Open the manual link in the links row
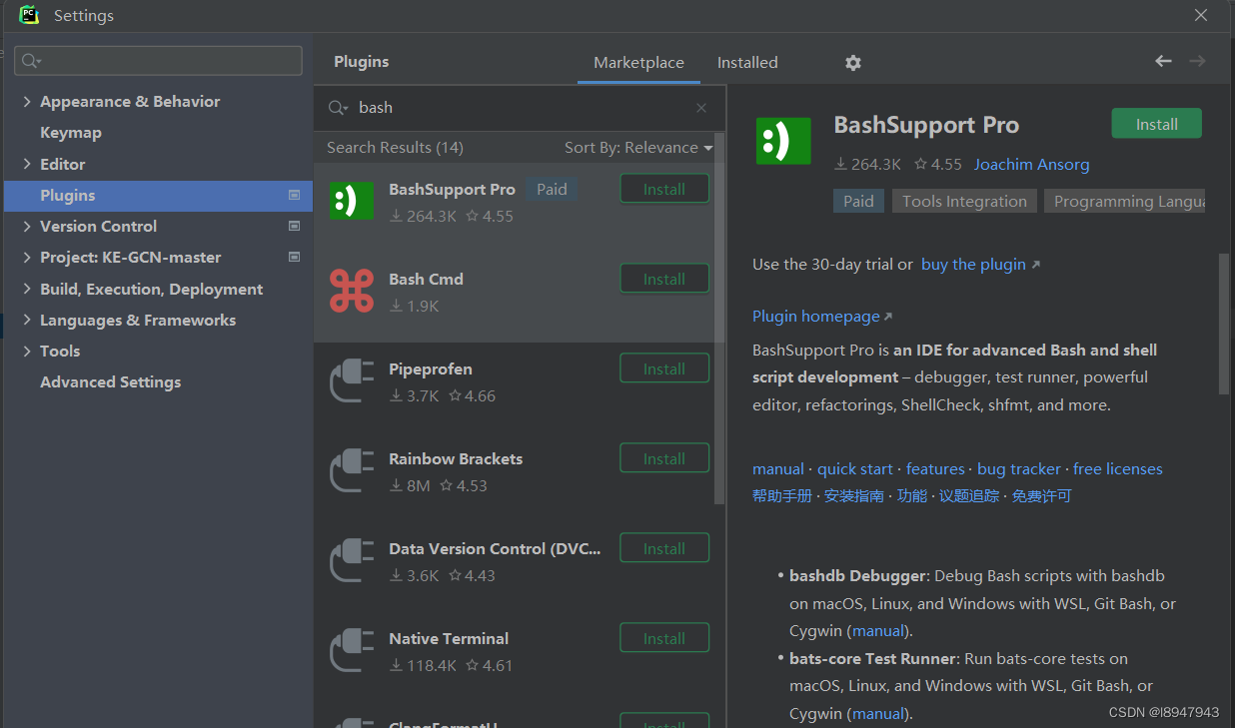The image size is (1235, 728). pos(778,469)
